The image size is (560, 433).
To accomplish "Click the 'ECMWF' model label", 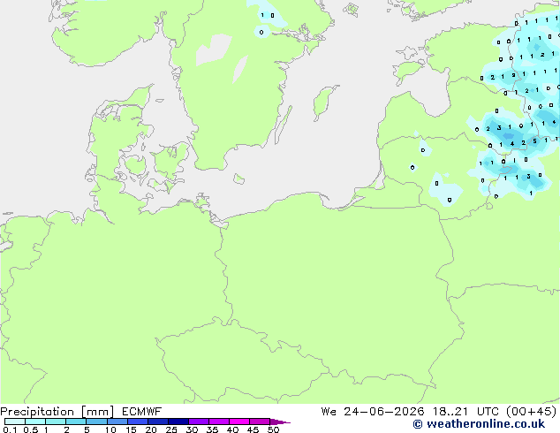I will point(142,412).
